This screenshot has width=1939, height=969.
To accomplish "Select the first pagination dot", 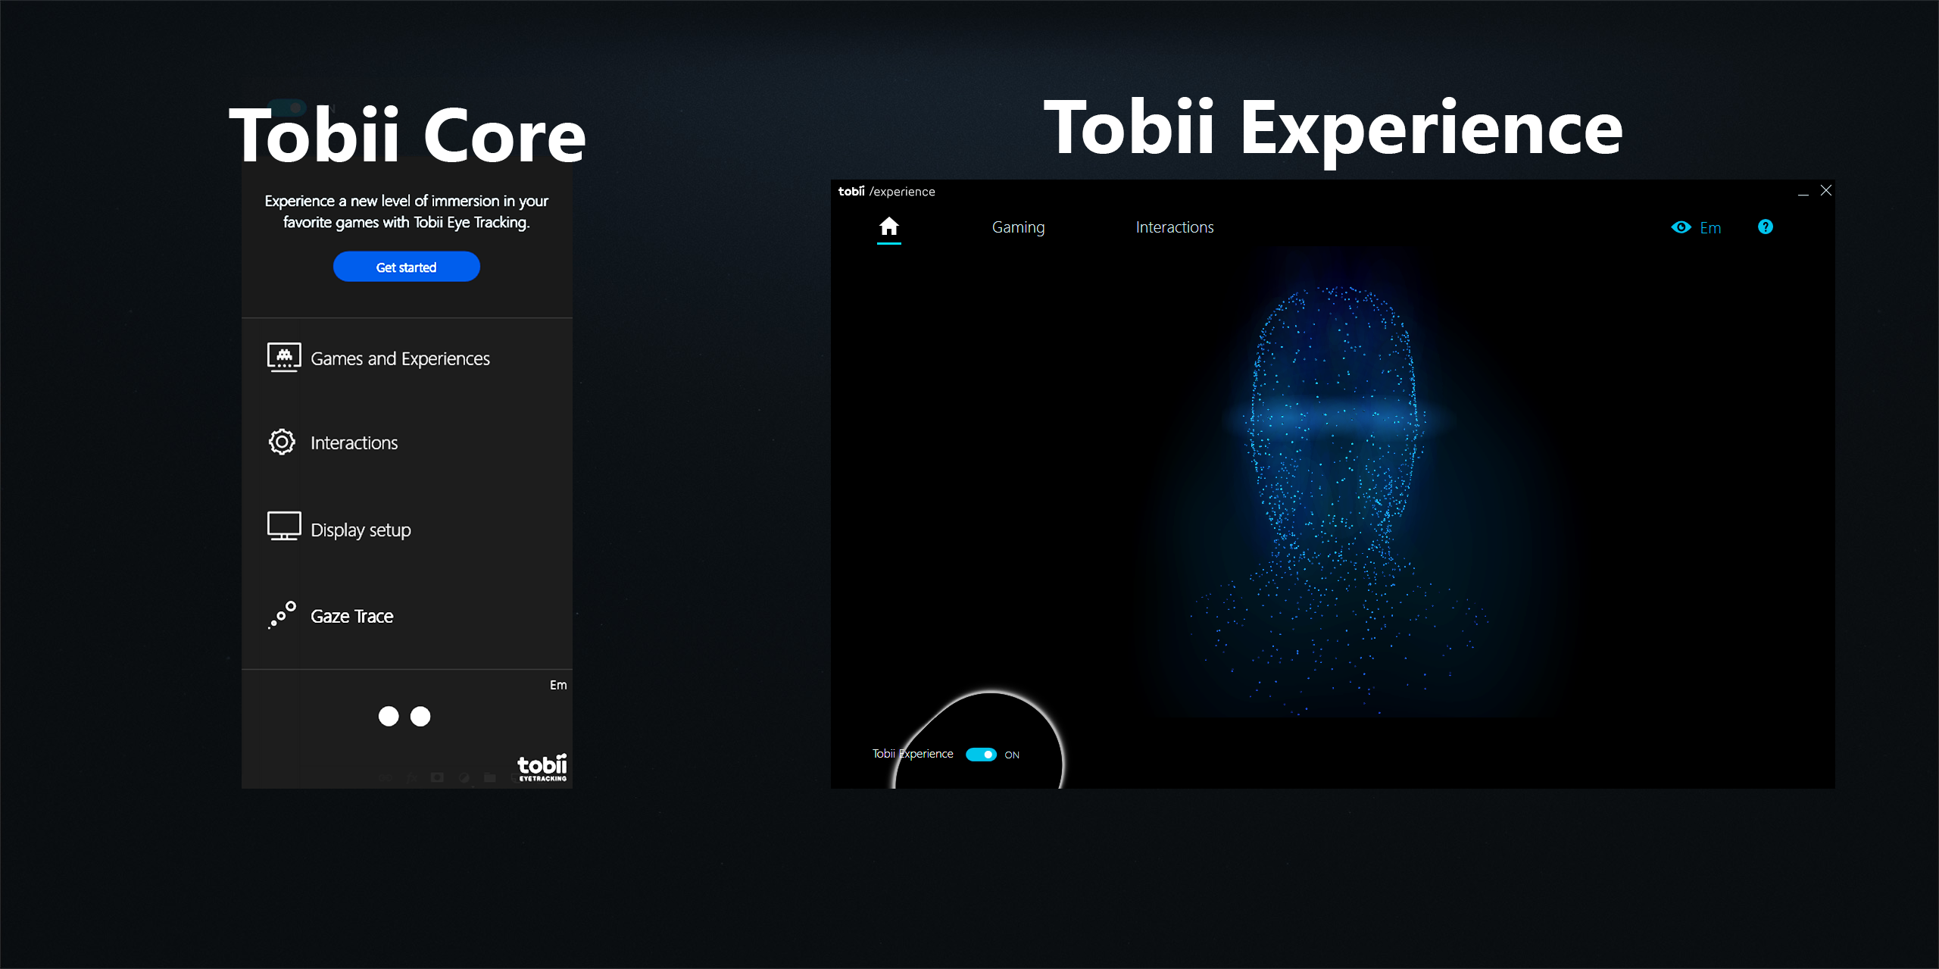I will pos(389,716).
